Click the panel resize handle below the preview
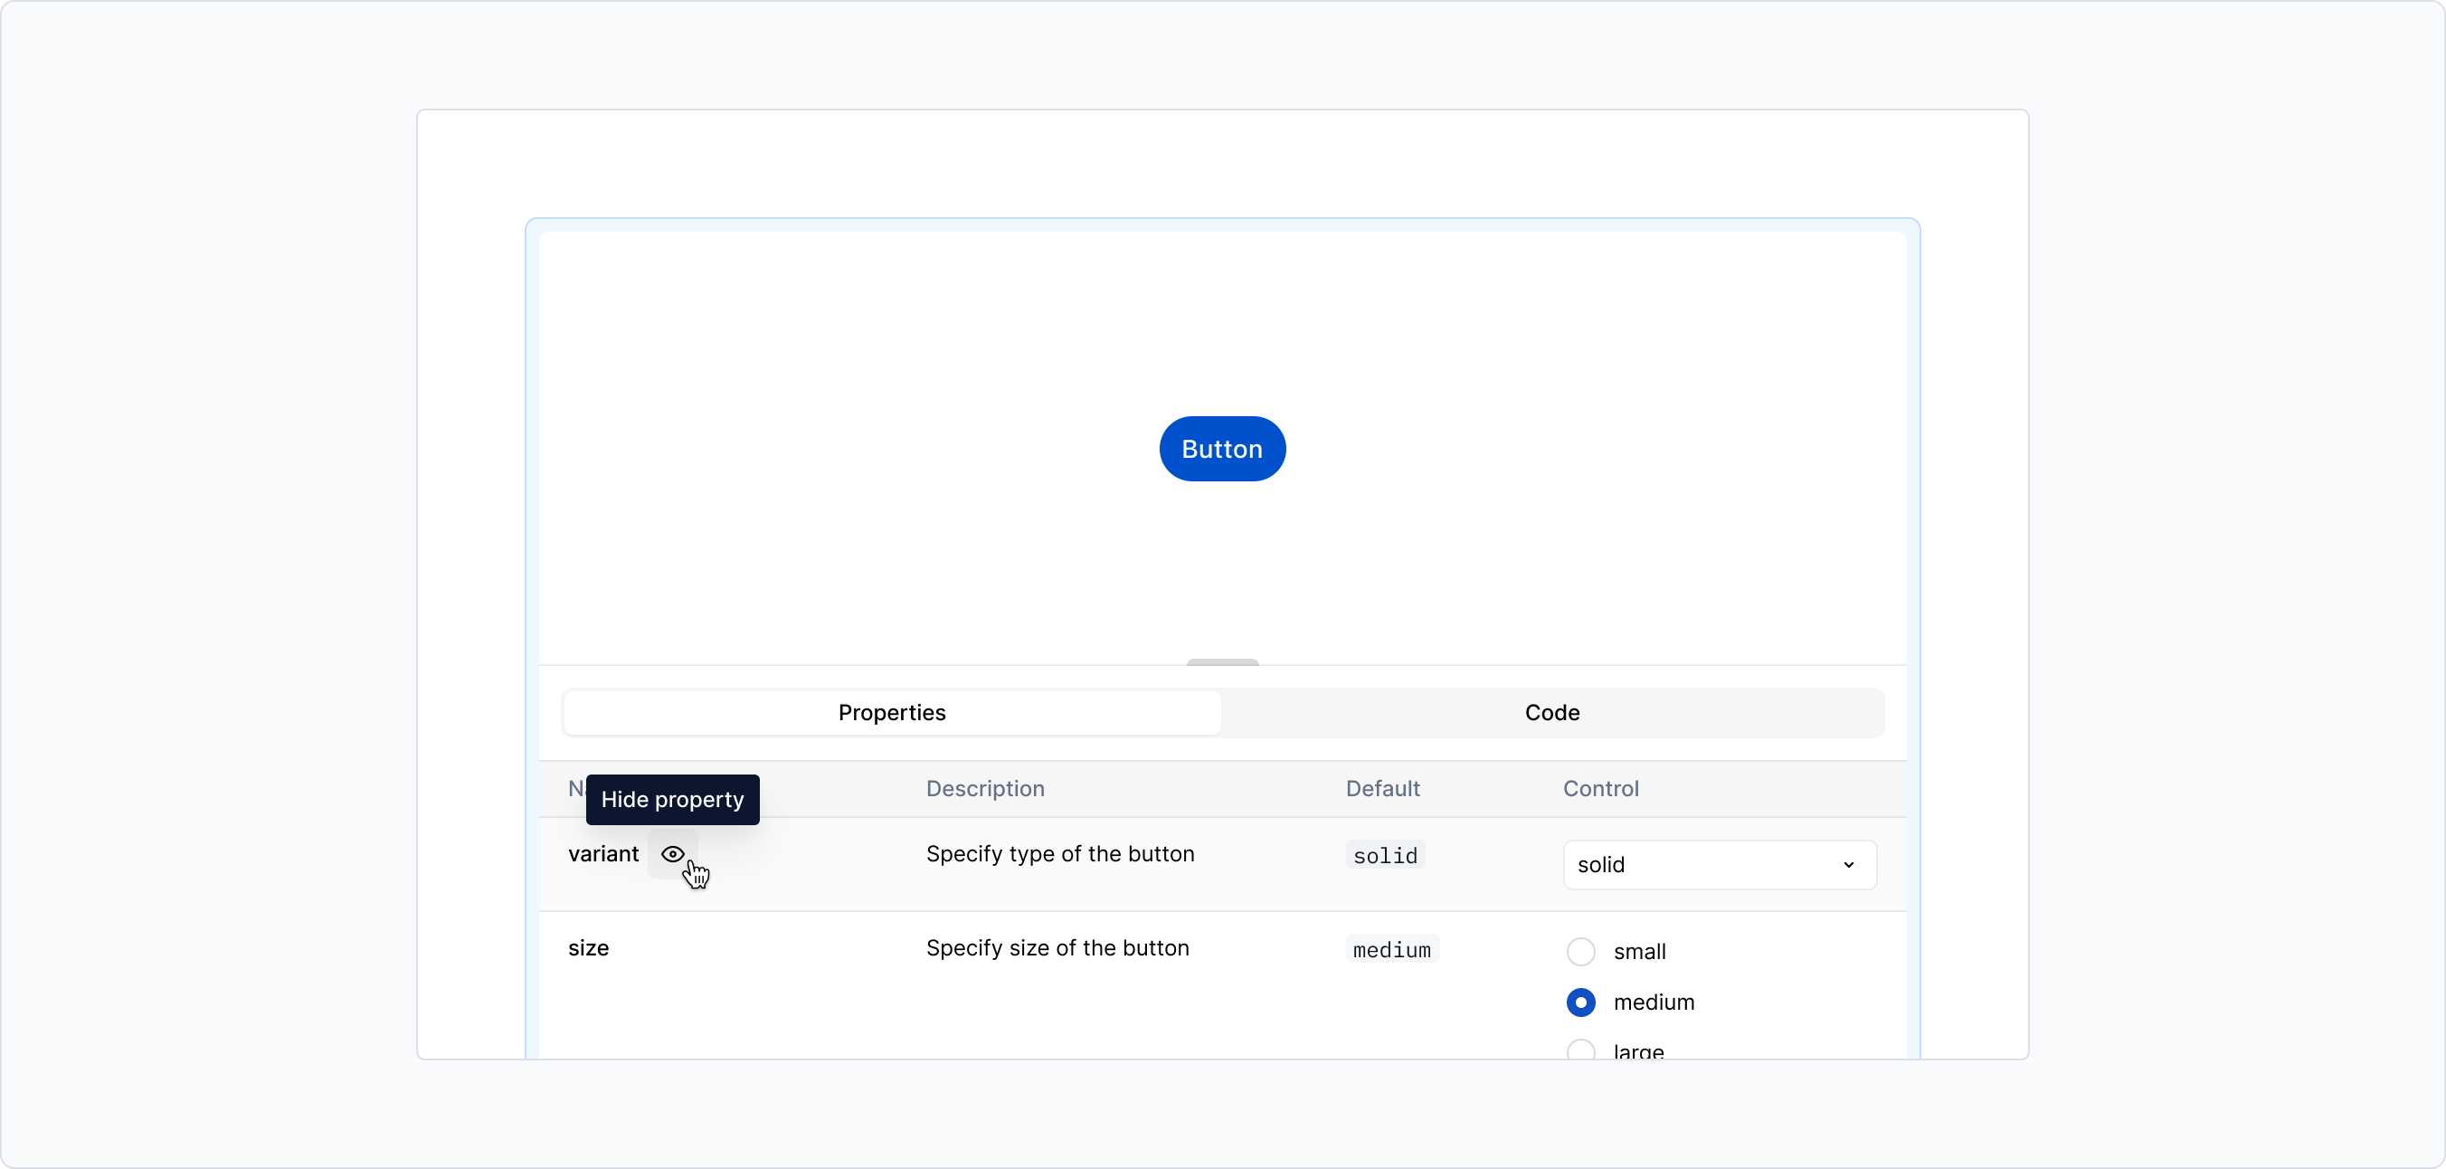 tap(1222, 662)
